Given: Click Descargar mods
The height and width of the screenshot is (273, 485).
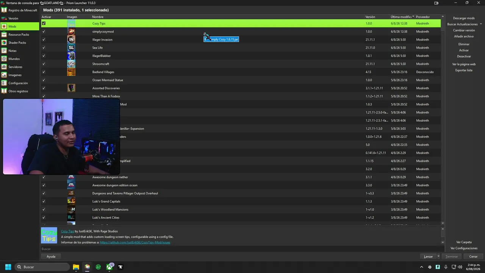Looking at the screenshot, I should pos(464,18).
